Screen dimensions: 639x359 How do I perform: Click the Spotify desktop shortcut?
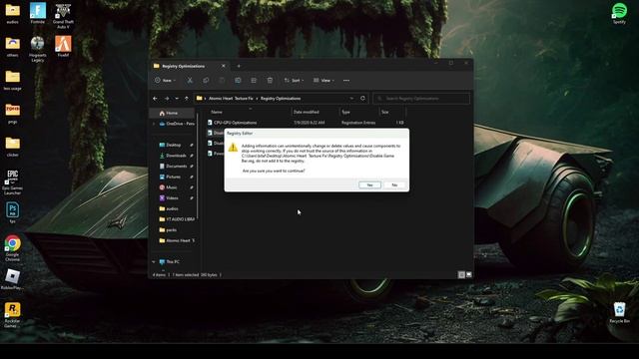(619, 13)
